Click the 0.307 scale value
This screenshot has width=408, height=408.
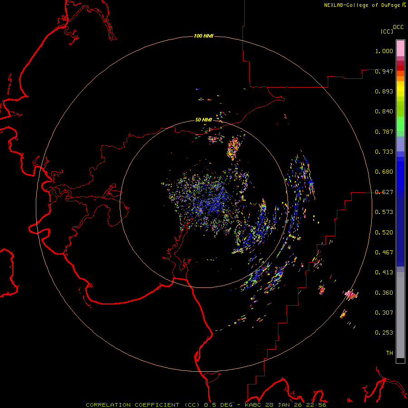tap(384, 313)
